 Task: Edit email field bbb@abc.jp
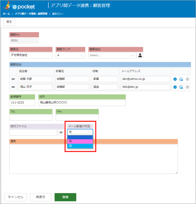(145, 87)
